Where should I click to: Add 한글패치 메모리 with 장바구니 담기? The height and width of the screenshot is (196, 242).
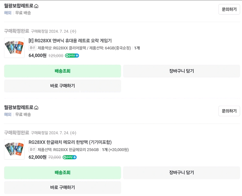(181, 173)
